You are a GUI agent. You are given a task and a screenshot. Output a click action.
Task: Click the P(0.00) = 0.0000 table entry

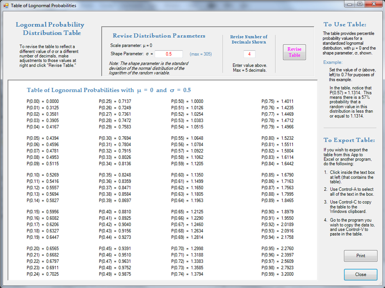coord(43,101)
